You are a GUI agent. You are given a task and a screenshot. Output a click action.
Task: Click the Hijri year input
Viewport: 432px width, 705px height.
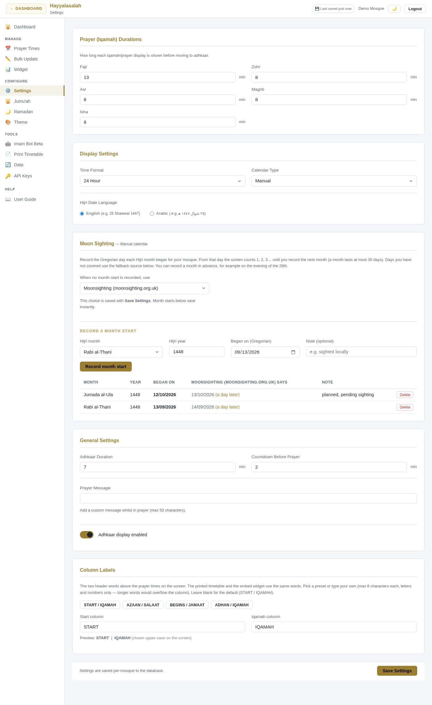pyautogui.click(x=197, y=352)
